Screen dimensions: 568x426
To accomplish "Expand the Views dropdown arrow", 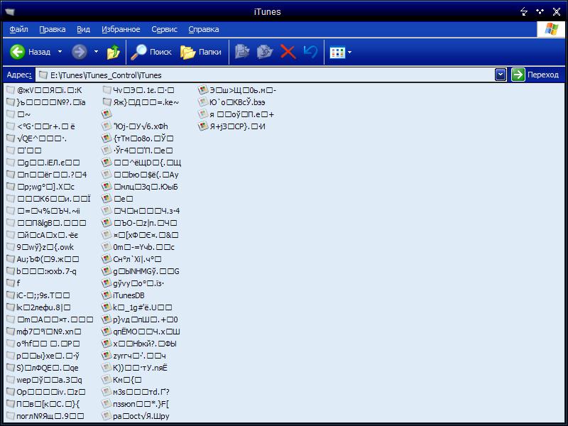I will [x=349, y=53].
